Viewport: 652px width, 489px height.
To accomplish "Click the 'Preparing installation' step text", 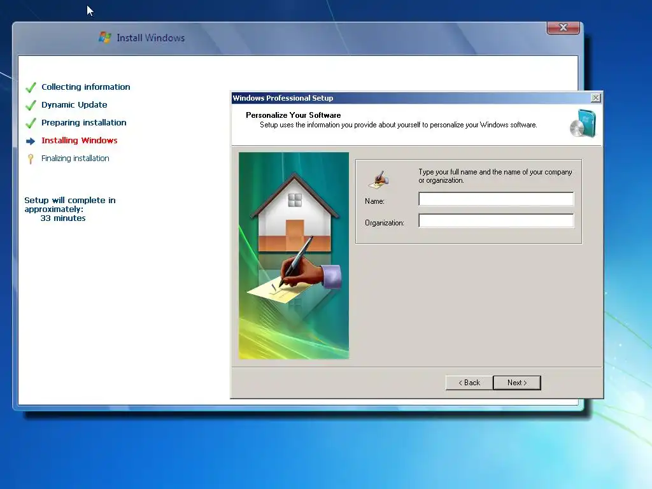I will [83, 123].
